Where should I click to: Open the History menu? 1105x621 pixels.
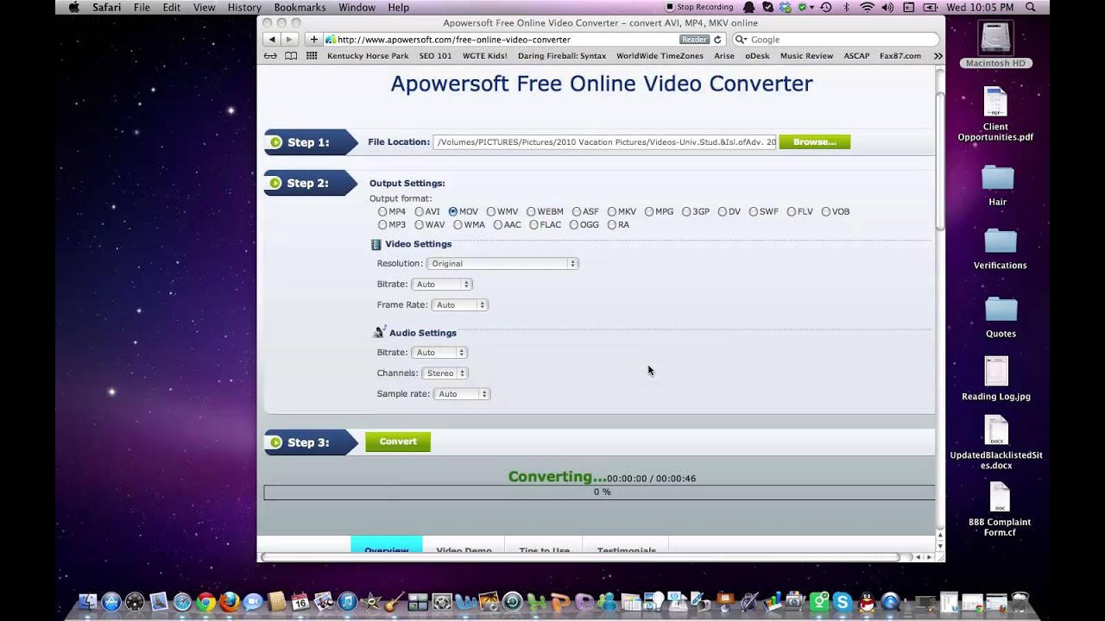pyautogui.click(x=244, y=7)
